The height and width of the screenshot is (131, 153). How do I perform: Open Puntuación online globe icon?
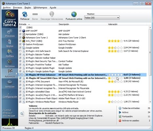tap(74, 14)
